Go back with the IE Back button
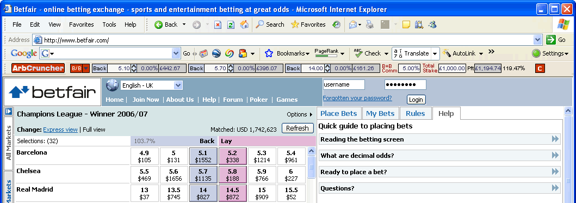 [166, 24]
